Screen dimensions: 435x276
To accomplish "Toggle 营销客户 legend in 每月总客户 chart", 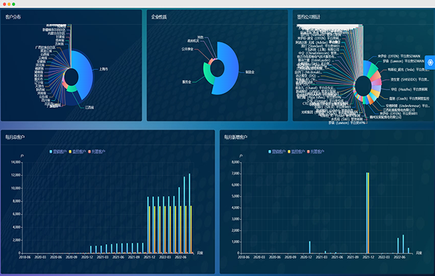I will click(60, 152).
